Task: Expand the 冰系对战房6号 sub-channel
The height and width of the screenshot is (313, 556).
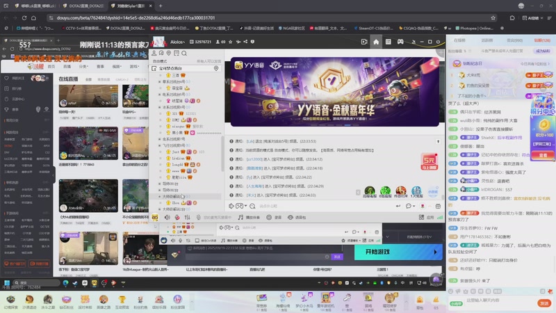Action: tap(160, 107)
